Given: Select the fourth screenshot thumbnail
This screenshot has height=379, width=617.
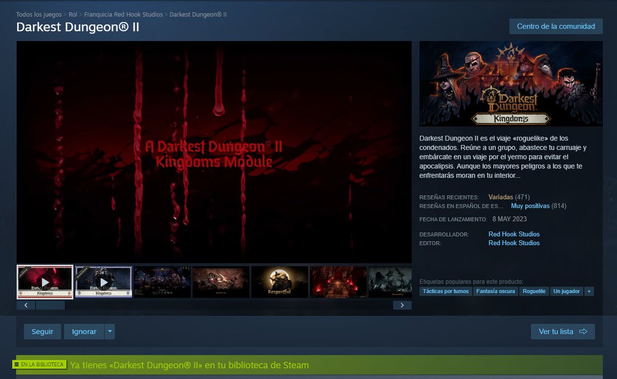Looking at the screenshot, I should [221, 282].
